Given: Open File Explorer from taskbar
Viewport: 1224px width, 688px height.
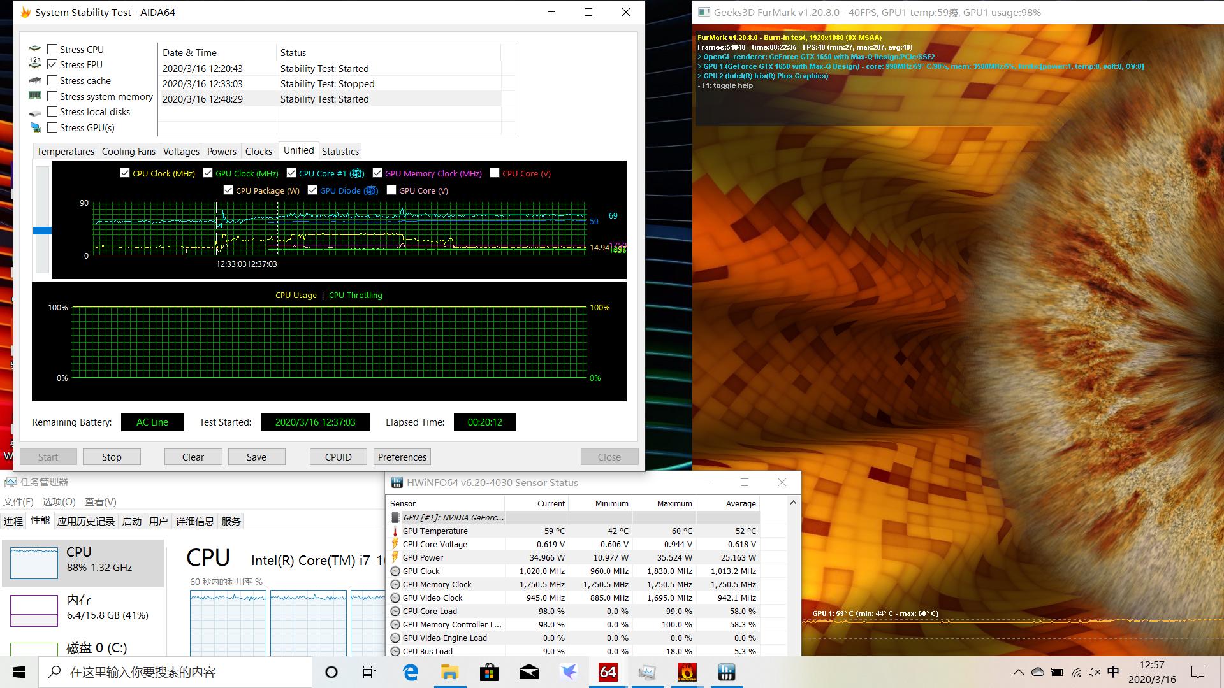Looking at the screenshot, I should pyautogui.click(x=449, y=672).
